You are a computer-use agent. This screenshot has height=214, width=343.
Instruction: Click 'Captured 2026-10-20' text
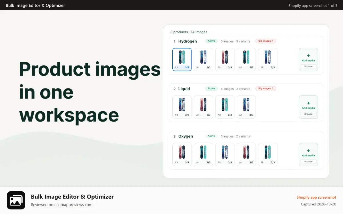(x=318, y=204)
